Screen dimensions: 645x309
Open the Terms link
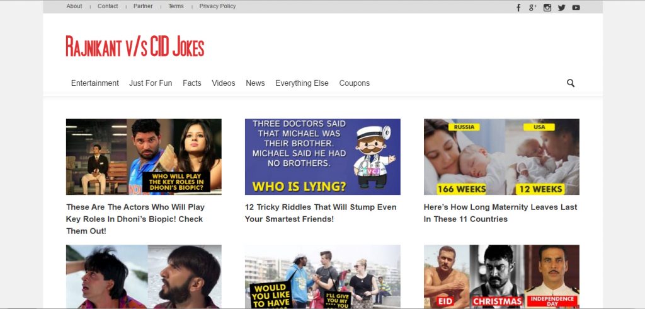176,6
